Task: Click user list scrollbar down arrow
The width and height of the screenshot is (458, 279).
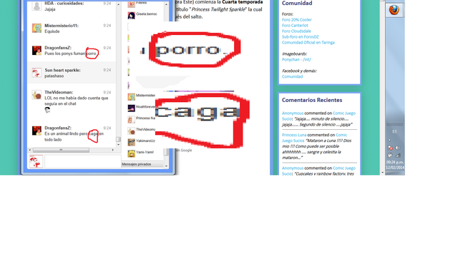Action: pyautogui.click(x=166, y=166)
